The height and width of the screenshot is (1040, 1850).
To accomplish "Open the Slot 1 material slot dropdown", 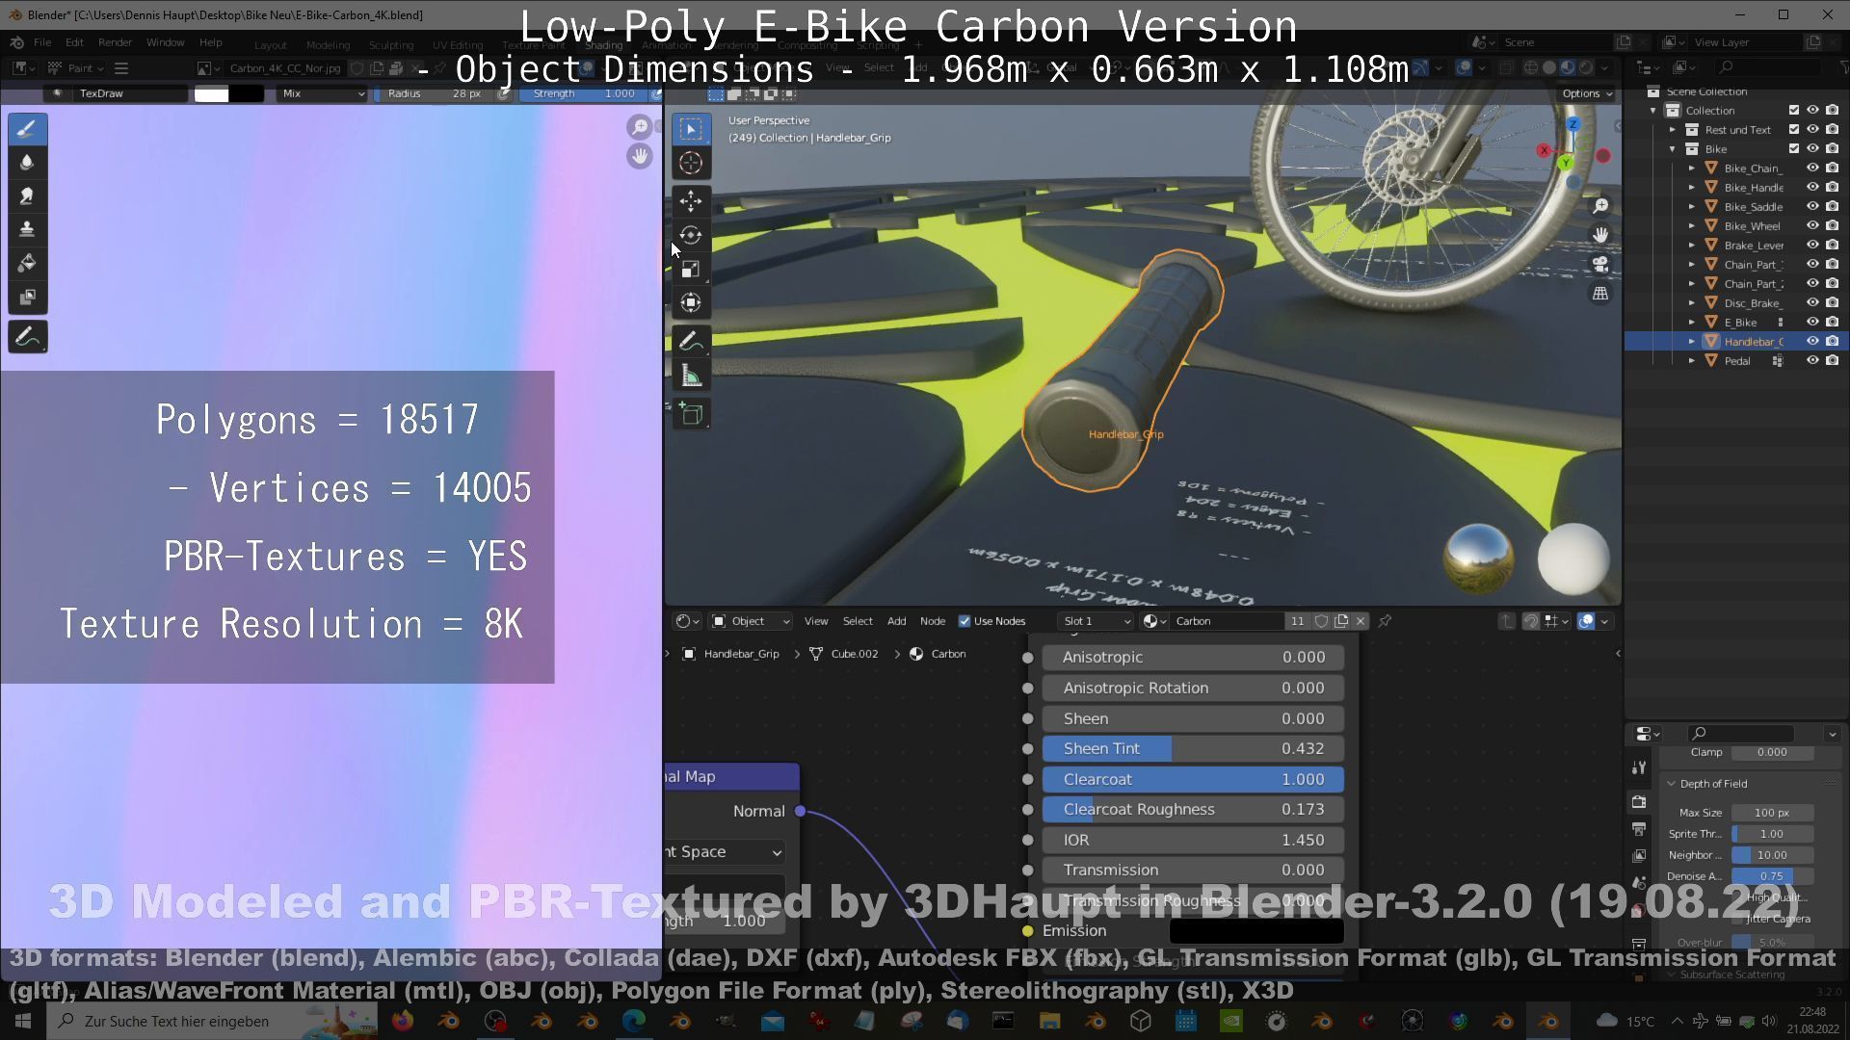I will coord(1096,621).
